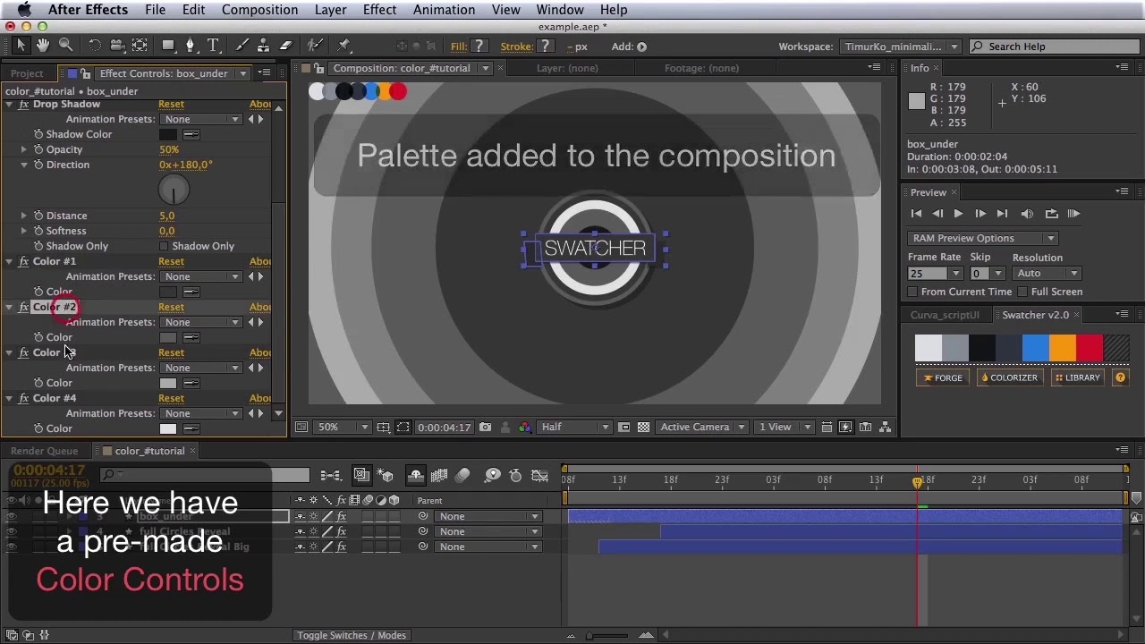
Task: Collapse the Direction property
Action: click(24, 165)
